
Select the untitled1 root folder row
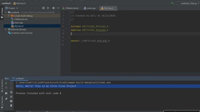click(32, 12)
